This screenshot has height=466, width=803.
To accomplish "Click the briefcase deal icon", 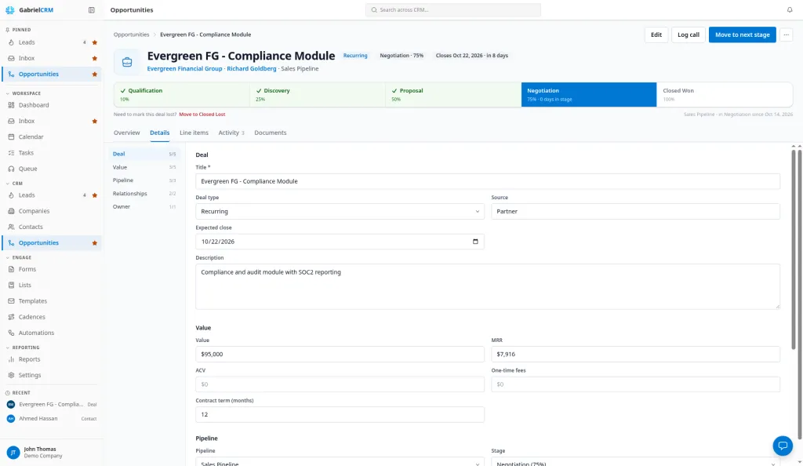I will coord(127,62).
